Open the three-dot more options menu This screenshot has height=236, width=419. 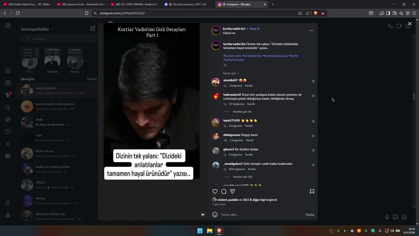pos(312,30)
